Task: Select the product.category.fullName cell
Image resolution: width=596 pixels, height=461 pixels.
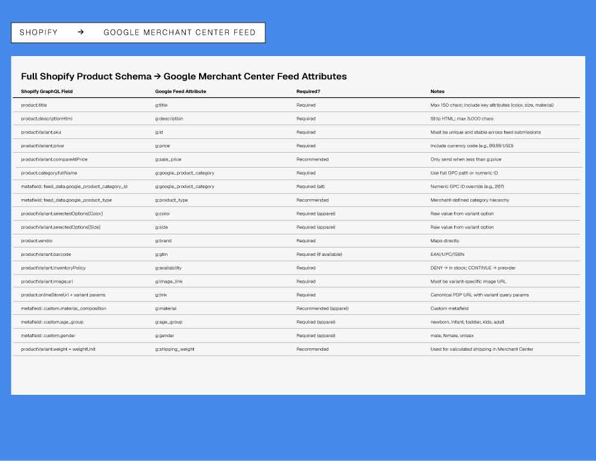Action: coord(49,173)
